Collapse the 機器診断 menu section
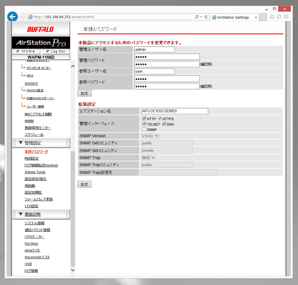298x285 pixels. click(41, 214)
